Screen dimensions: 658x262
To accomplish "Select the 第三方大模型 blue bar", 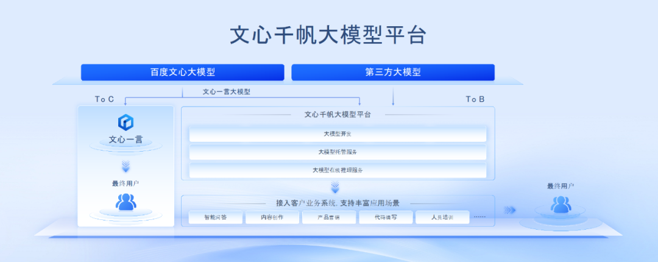I will click(x=393, y=73).
